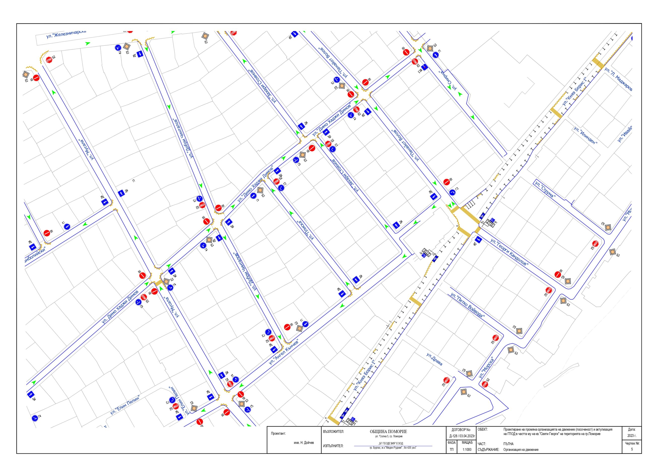Screen dimensions: 645x456
Task: Click the Чертеж №: label
Action: (x=632, y=444)
